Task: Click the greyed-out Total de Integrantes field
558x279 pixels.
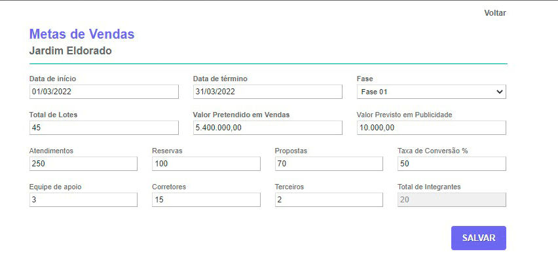Action: pyautogui.click(x=451, y=200)
